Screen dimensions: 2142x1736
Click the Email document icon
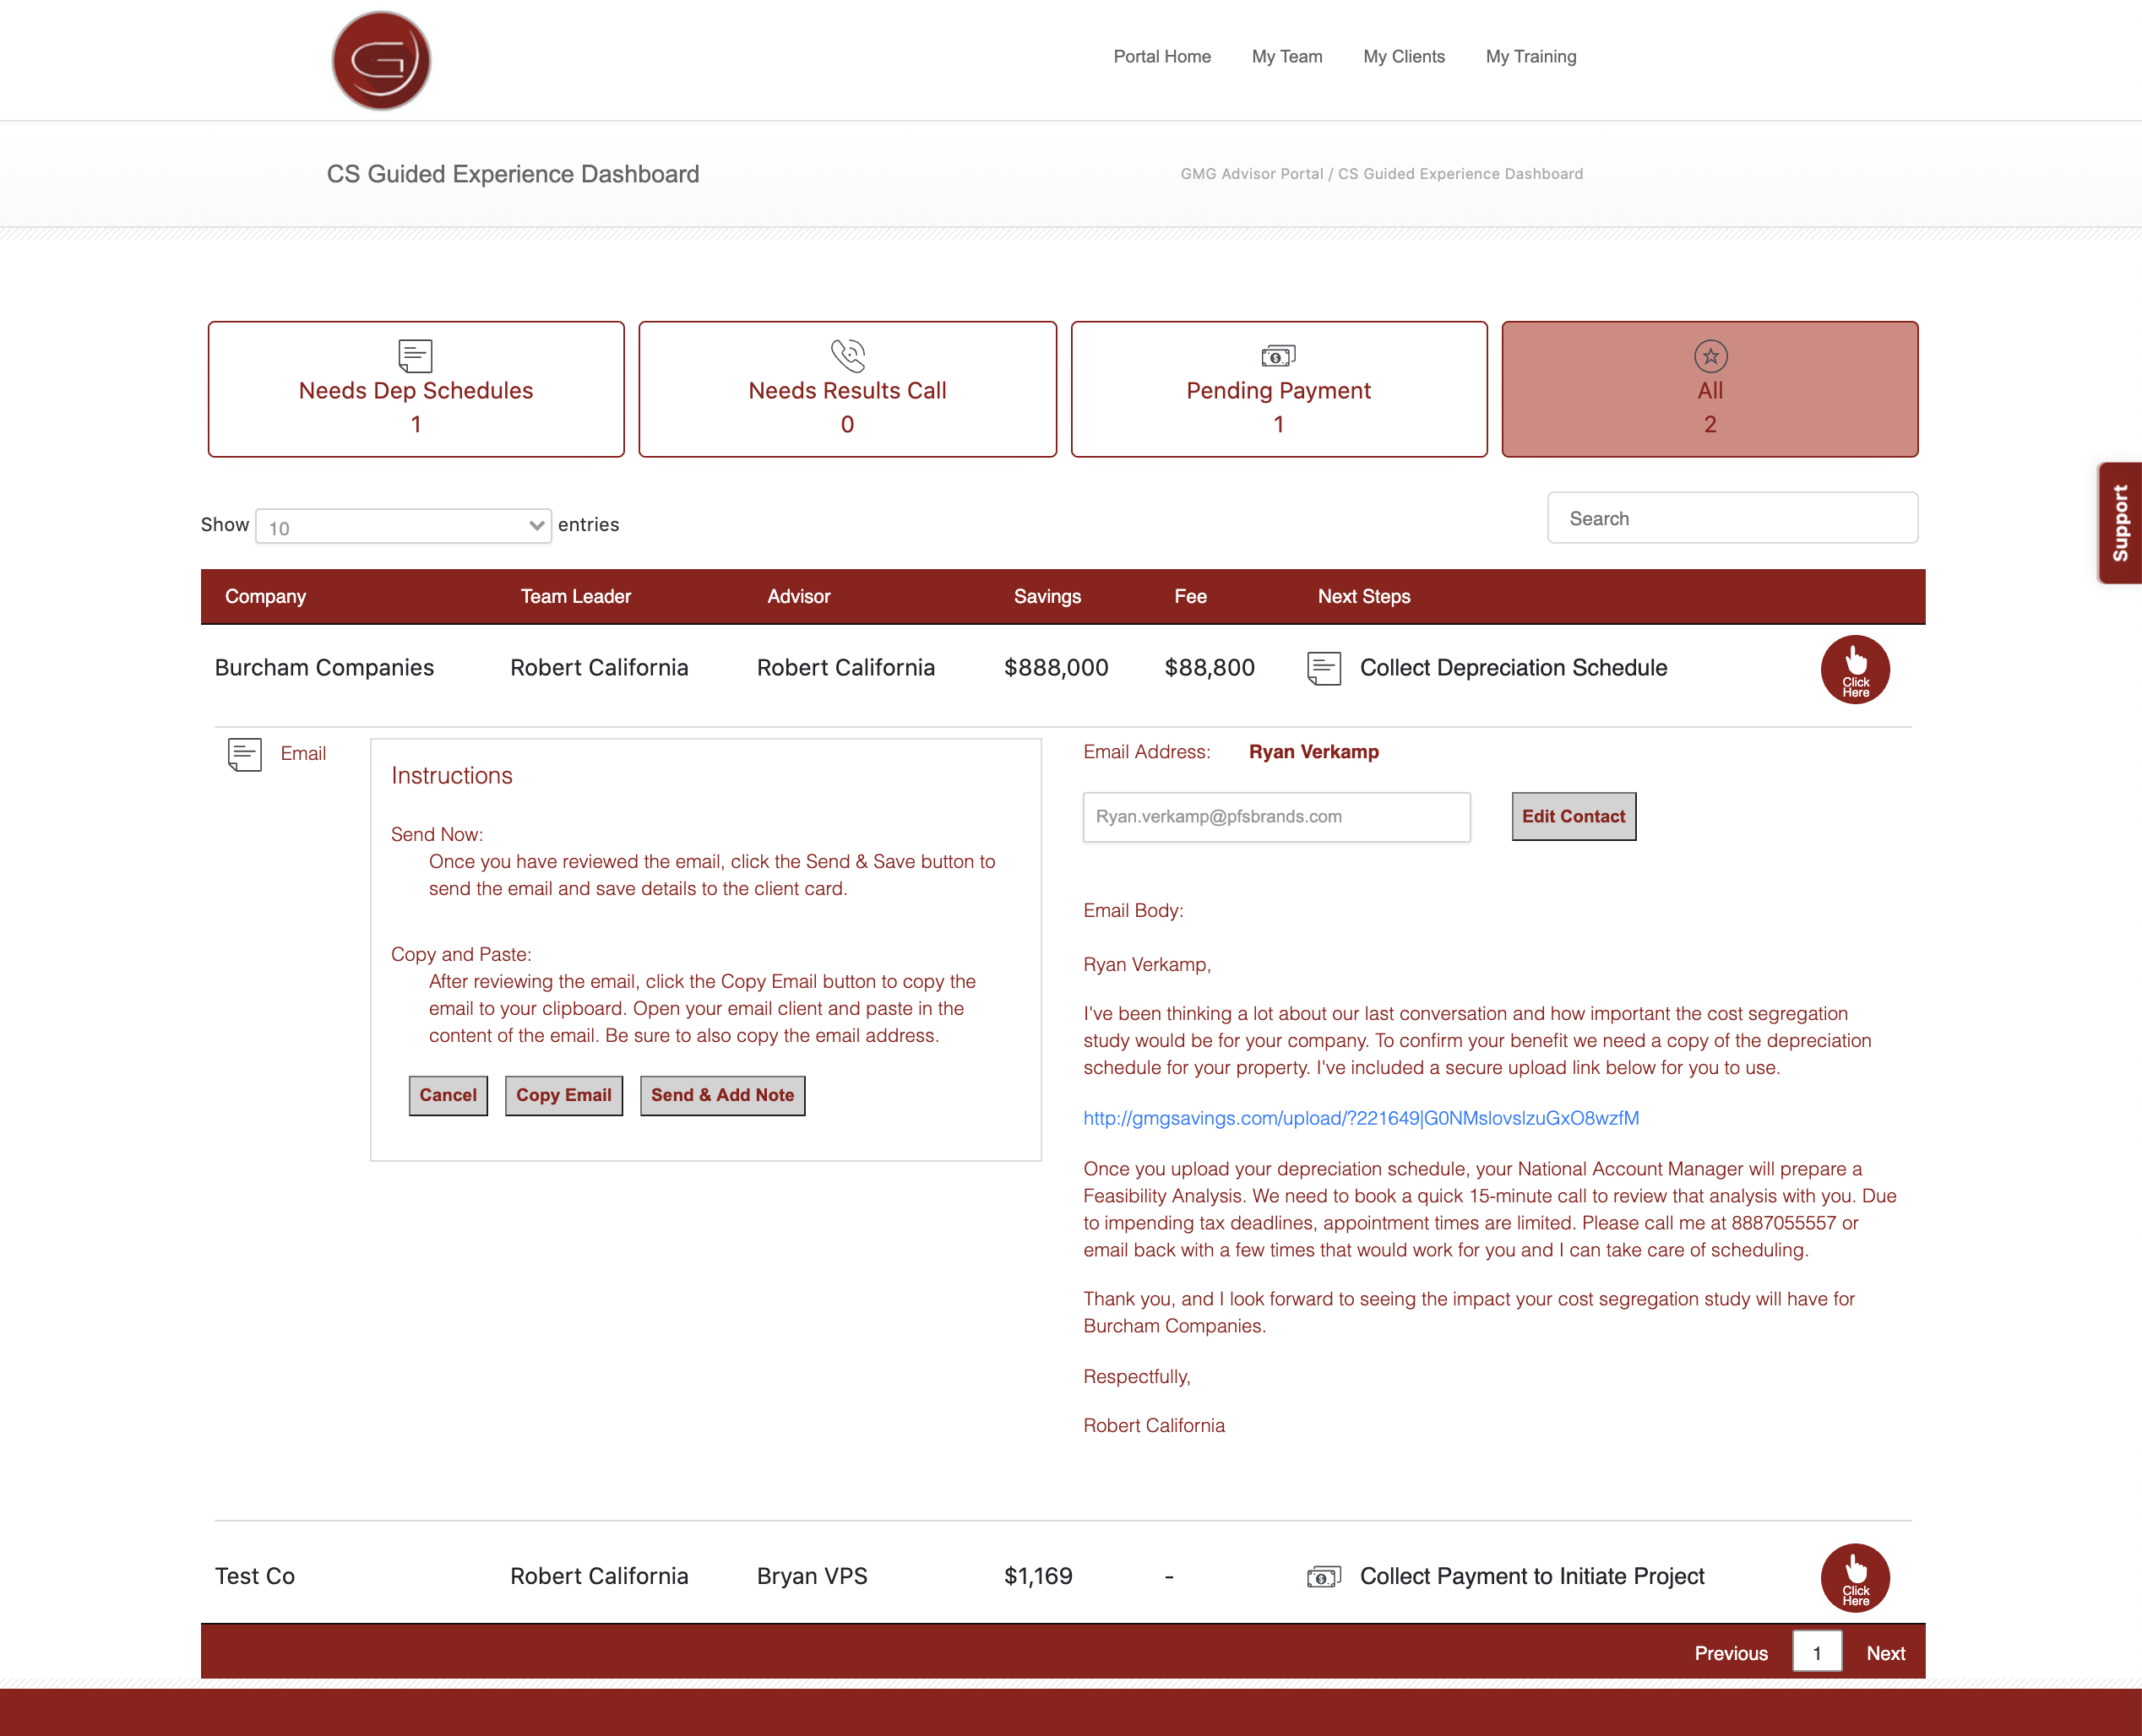tap(245, 754)
